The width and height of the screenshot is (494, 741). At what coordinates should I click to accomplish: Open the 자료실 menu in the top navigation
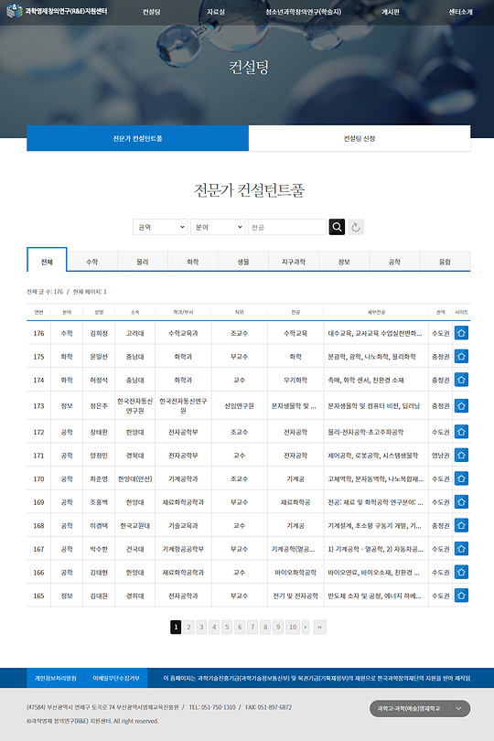(216, 12)
